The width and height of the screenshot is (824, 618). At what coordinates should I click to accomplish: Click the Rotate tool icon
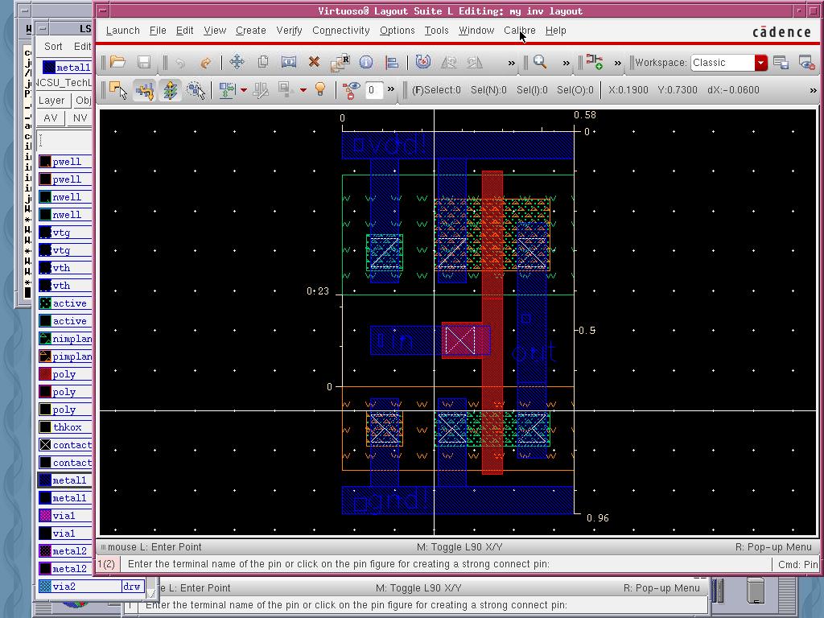[423, 63]
